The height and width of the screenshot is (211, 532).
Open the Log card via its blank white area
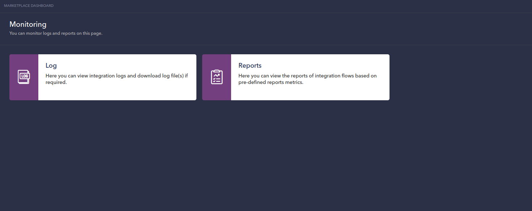point(145,93)
